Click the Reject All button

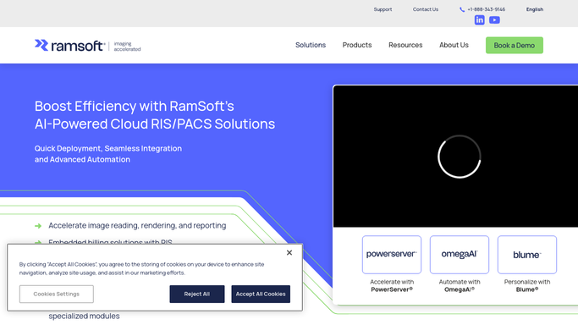(x=197, y=294)
